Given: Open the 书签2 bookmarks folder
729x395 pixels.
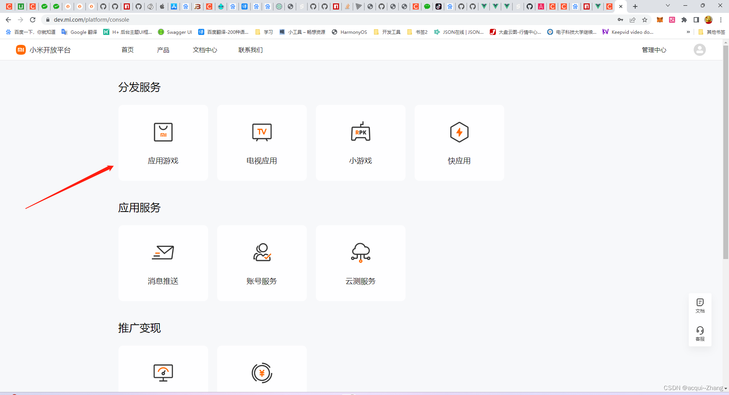Looking at the screenshot, I should click(417, 32).
